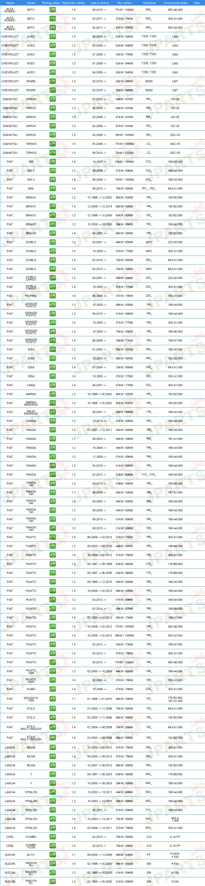This screenshot has height=886, width=205.
Task: Select body code '312_, 319_' cell
Action: (x=149, y=475)
